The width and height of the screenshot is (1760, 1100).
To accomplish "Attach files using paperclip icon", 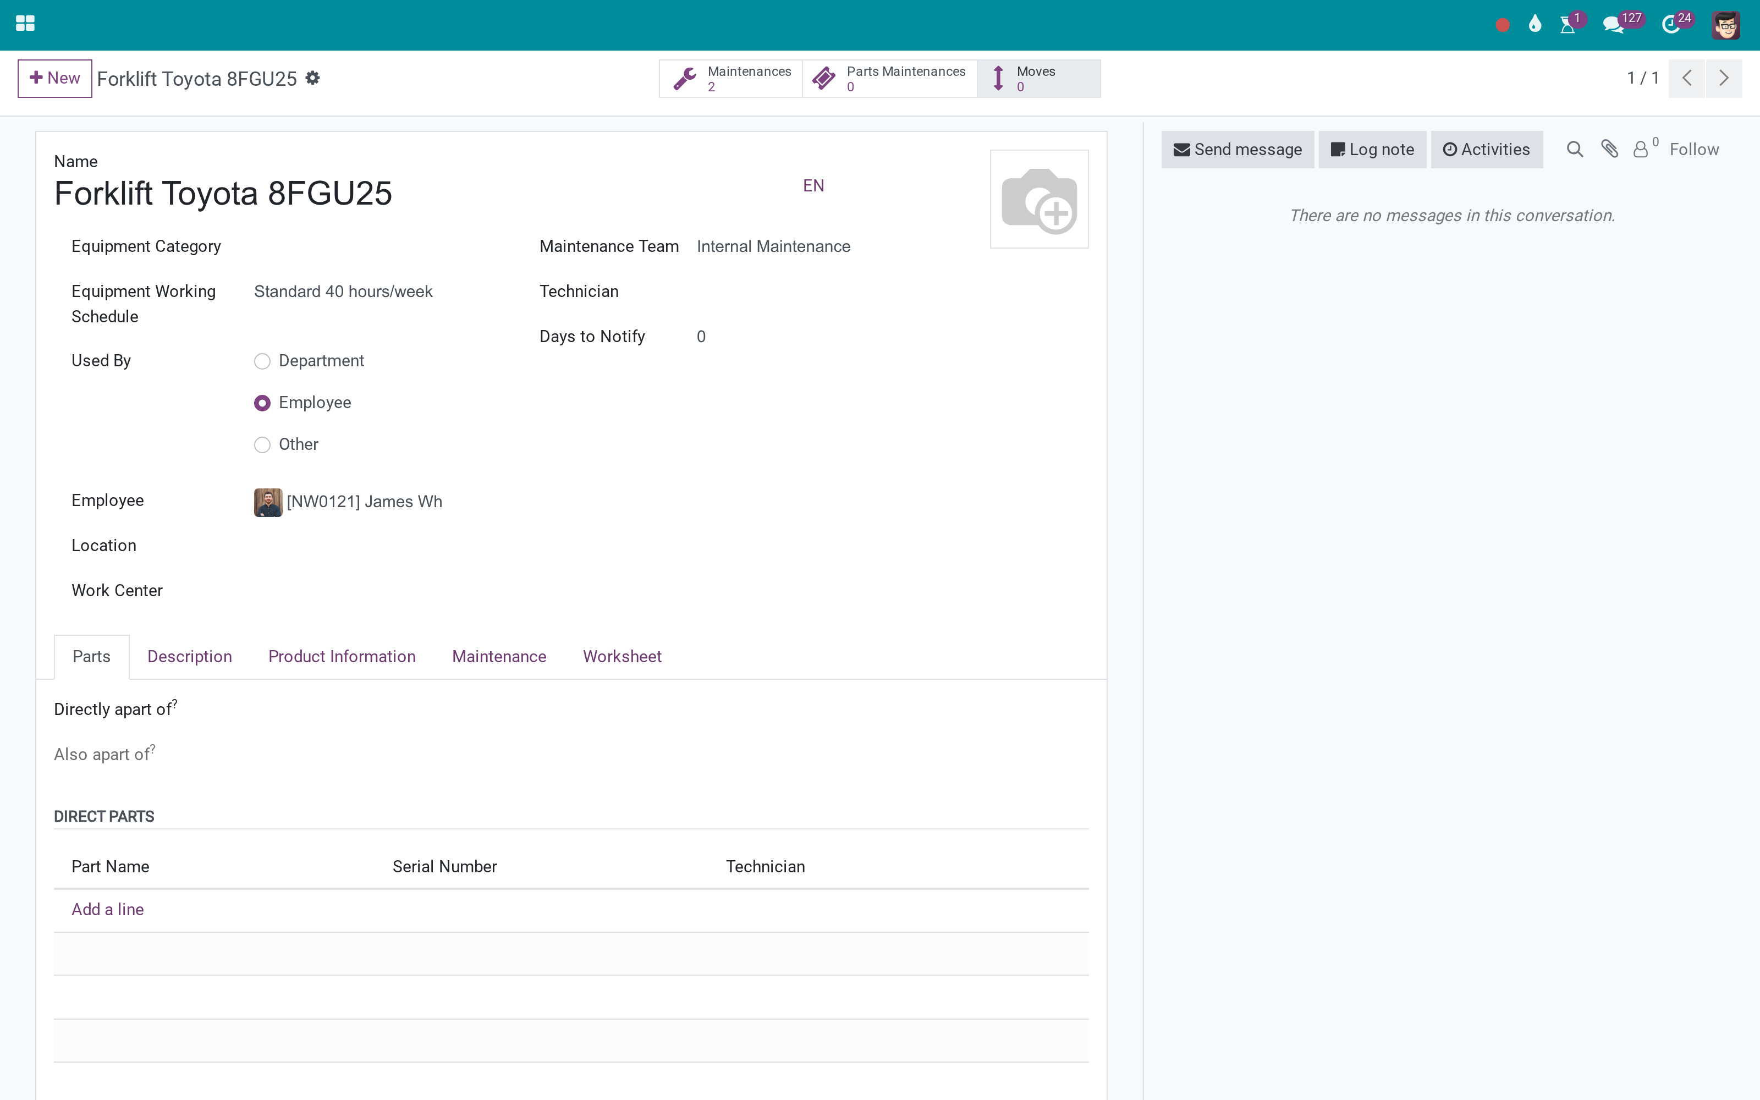I will [1609, 150].
